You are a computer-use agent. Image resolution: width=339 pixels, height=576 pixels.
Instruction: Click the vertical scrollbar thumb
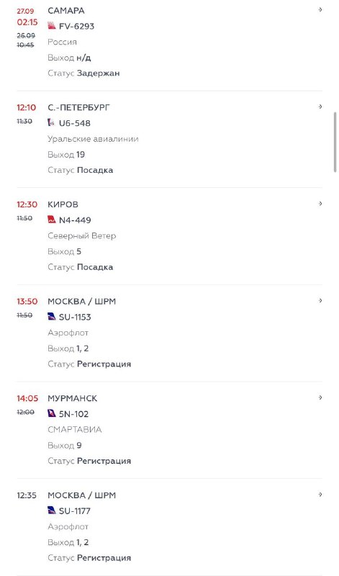coord(335,142)
